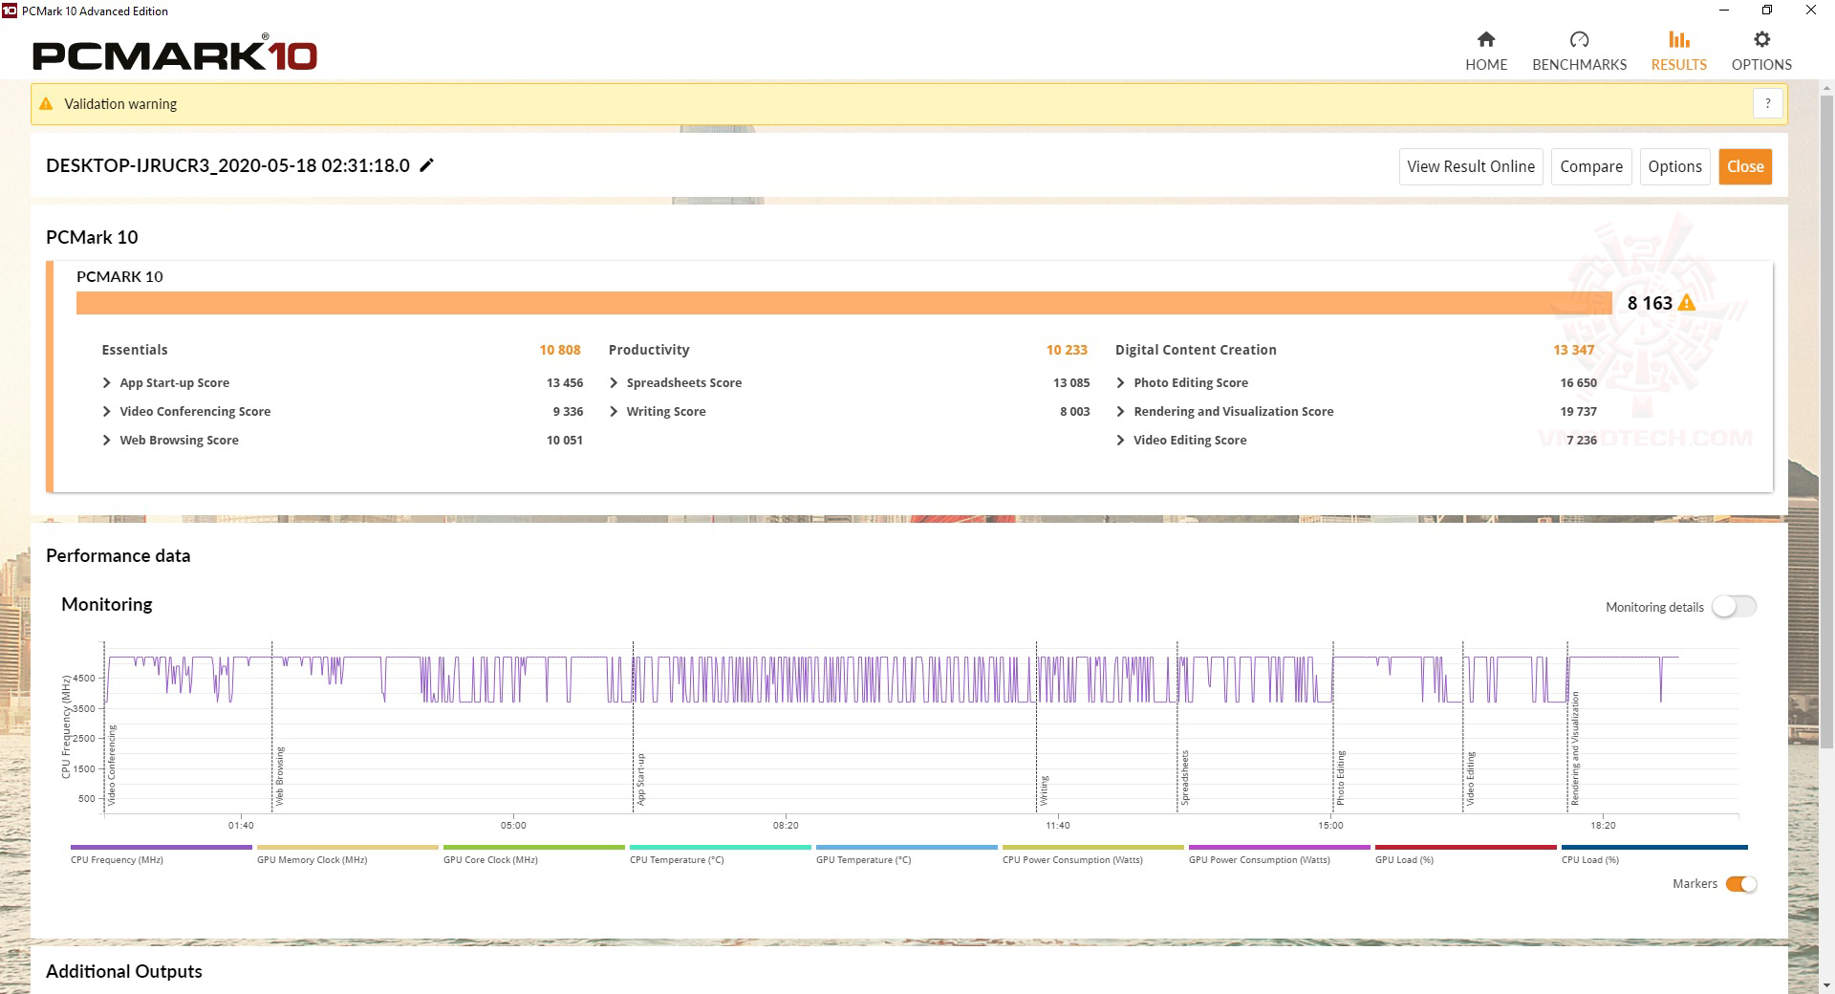Click the App Start-up marker in chart

point(641,779)
